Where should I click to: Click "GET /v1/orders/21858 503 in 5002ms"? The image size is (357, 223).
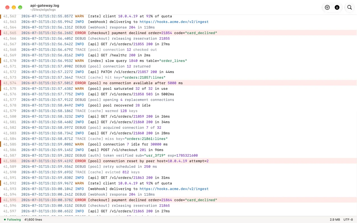[x=138, y=94]
